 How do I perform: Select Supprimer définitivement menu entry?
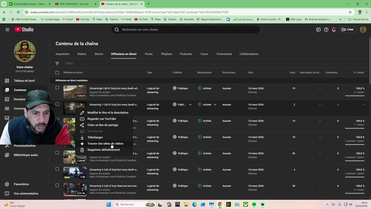pyautogui.click(x=103, y=150)
